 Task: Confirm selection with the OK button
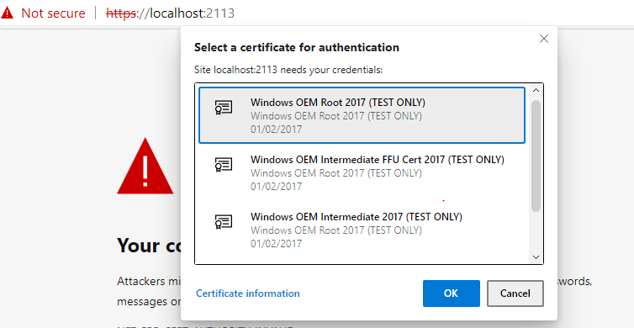(452, 294)
